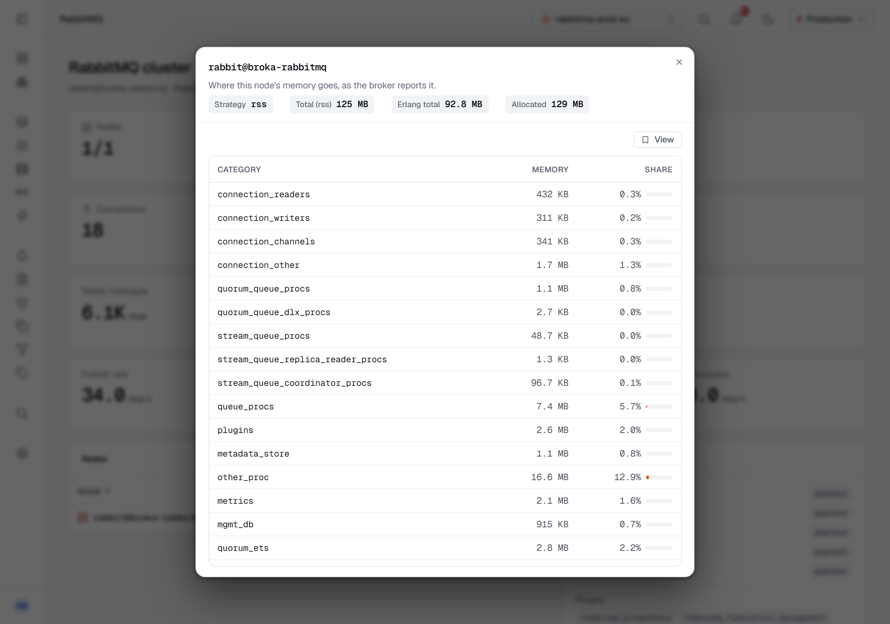The width and height of the screenshot is (890, 624).
Task: Sort by the MEMORY column header
Action: (x=550, y=170)
